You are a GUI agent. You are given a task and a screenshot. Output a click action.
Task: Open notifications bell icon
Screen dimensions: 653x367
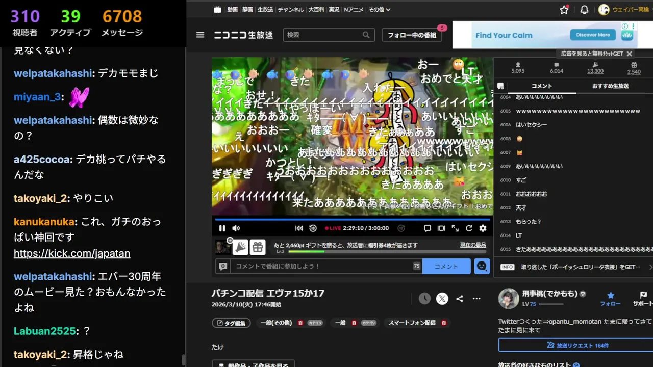coord(585,10)
